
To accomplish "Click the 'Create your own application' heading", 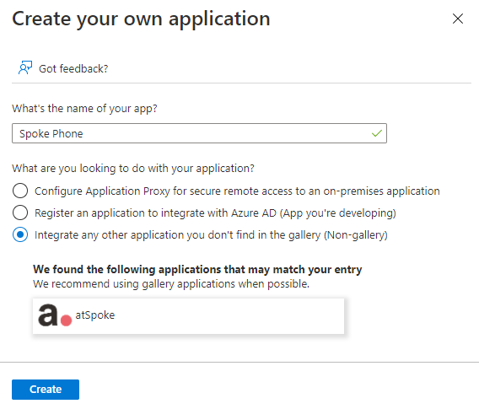I will [x=141, y=19].
